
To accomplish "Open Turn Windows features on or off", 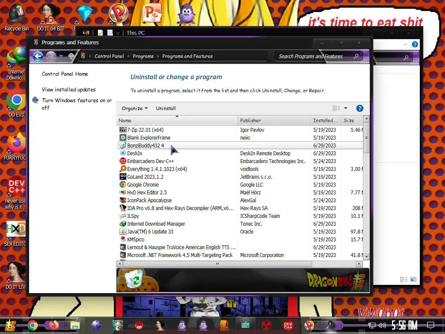I will click(x=76, y=104).
